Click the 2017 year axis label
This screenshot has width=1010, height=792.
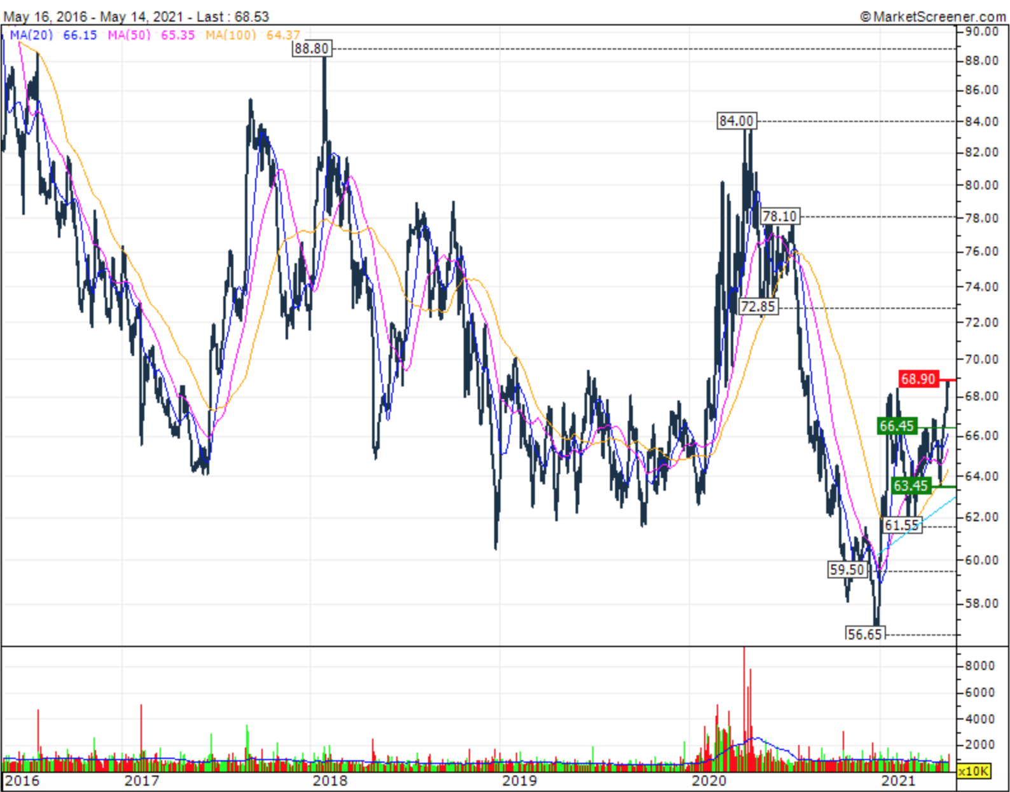(x=142, y=781)
